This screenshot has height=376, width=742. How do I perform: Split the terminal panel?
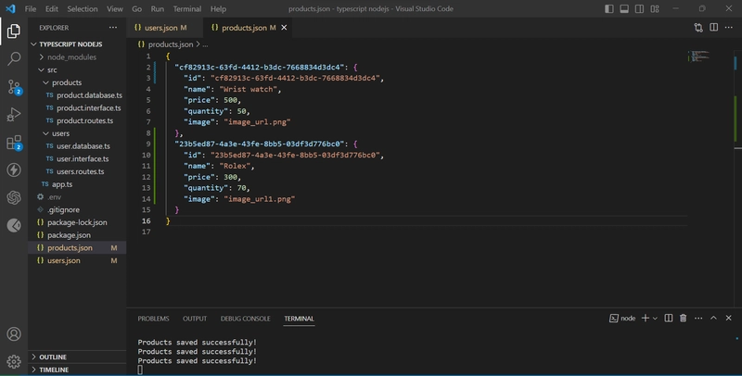[668, 319]
